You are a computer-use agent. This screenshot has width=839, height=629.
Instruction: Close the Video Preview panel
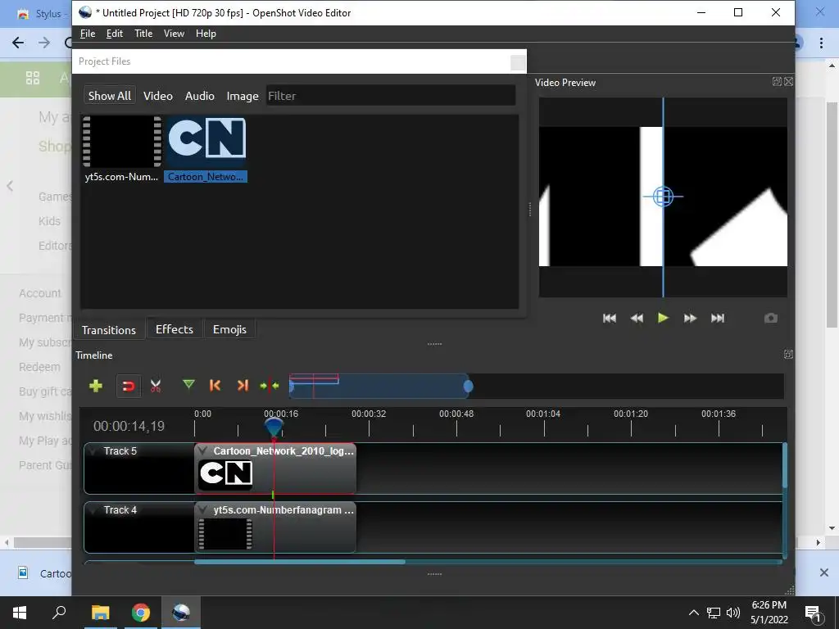click(789, 81)
